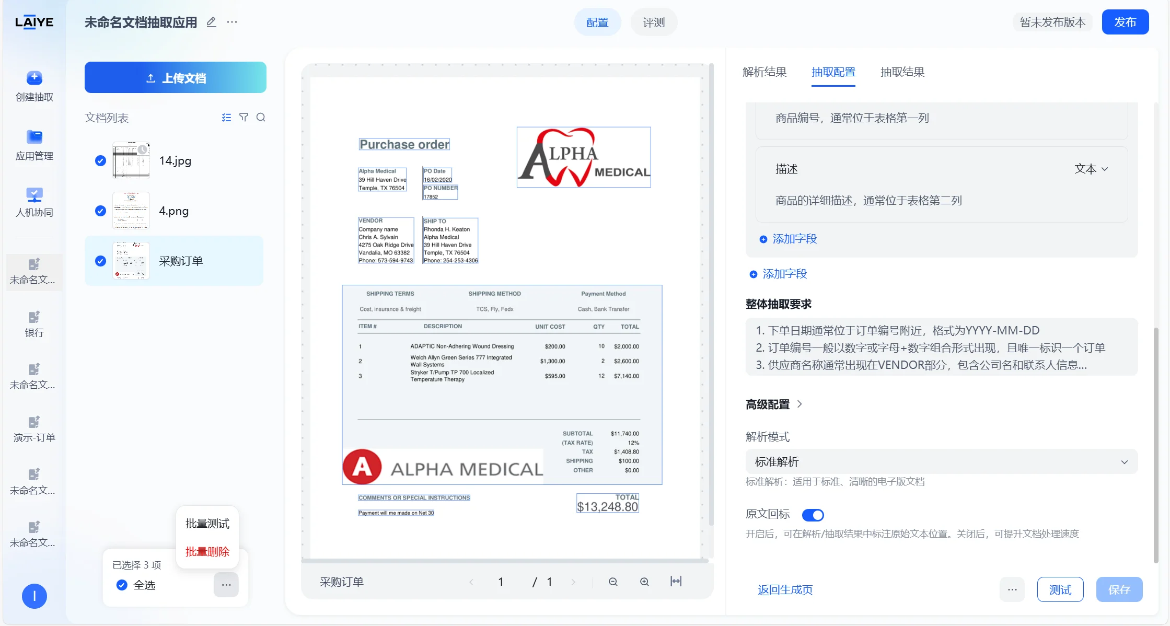Choose 批量删除 from the popup menu
This screenshot has width=1170, height=626.
point(207,552)
